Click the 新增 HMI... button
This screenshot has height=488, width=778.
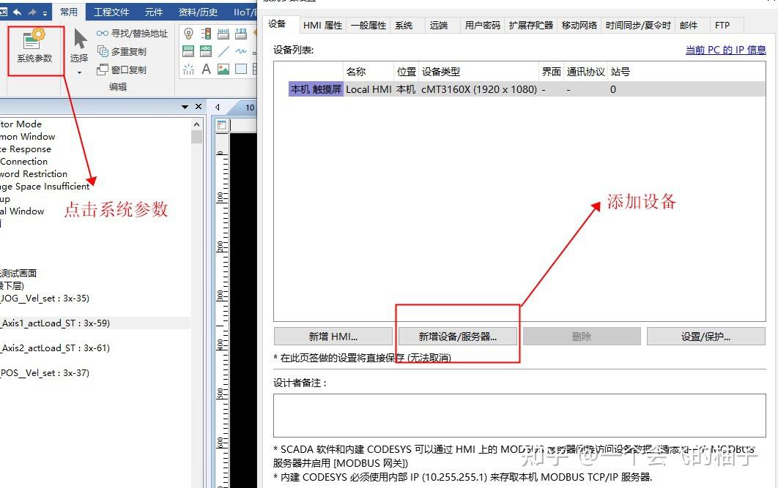tap(333, 337)
